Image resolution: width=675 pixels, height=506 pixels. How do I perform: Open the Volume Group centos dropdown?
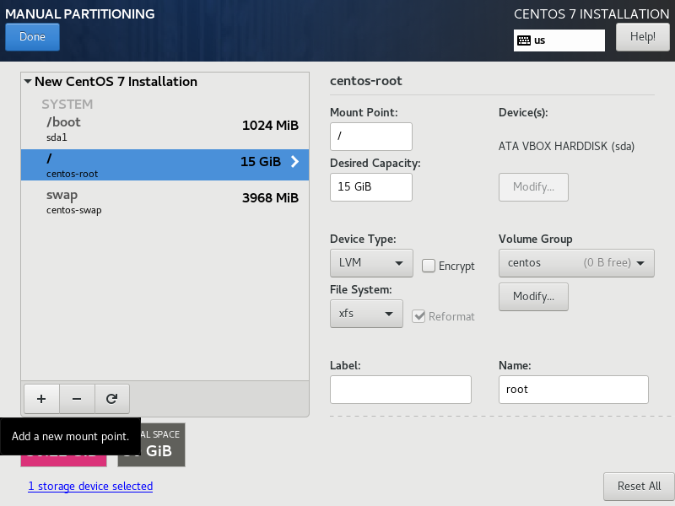(576, 263)
